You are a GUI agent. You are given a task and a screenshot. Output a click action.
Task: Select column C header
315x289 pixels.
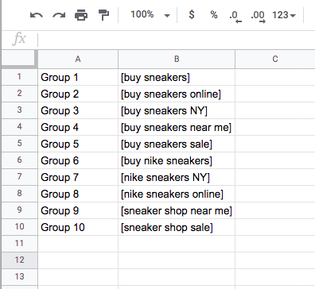coord(275,59)
